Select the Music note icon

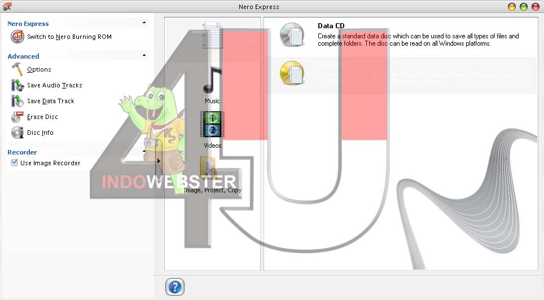coord(212,80)
